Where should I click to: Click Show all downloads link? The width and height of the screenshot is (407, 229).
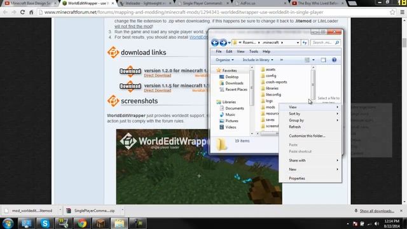(376, 211)
